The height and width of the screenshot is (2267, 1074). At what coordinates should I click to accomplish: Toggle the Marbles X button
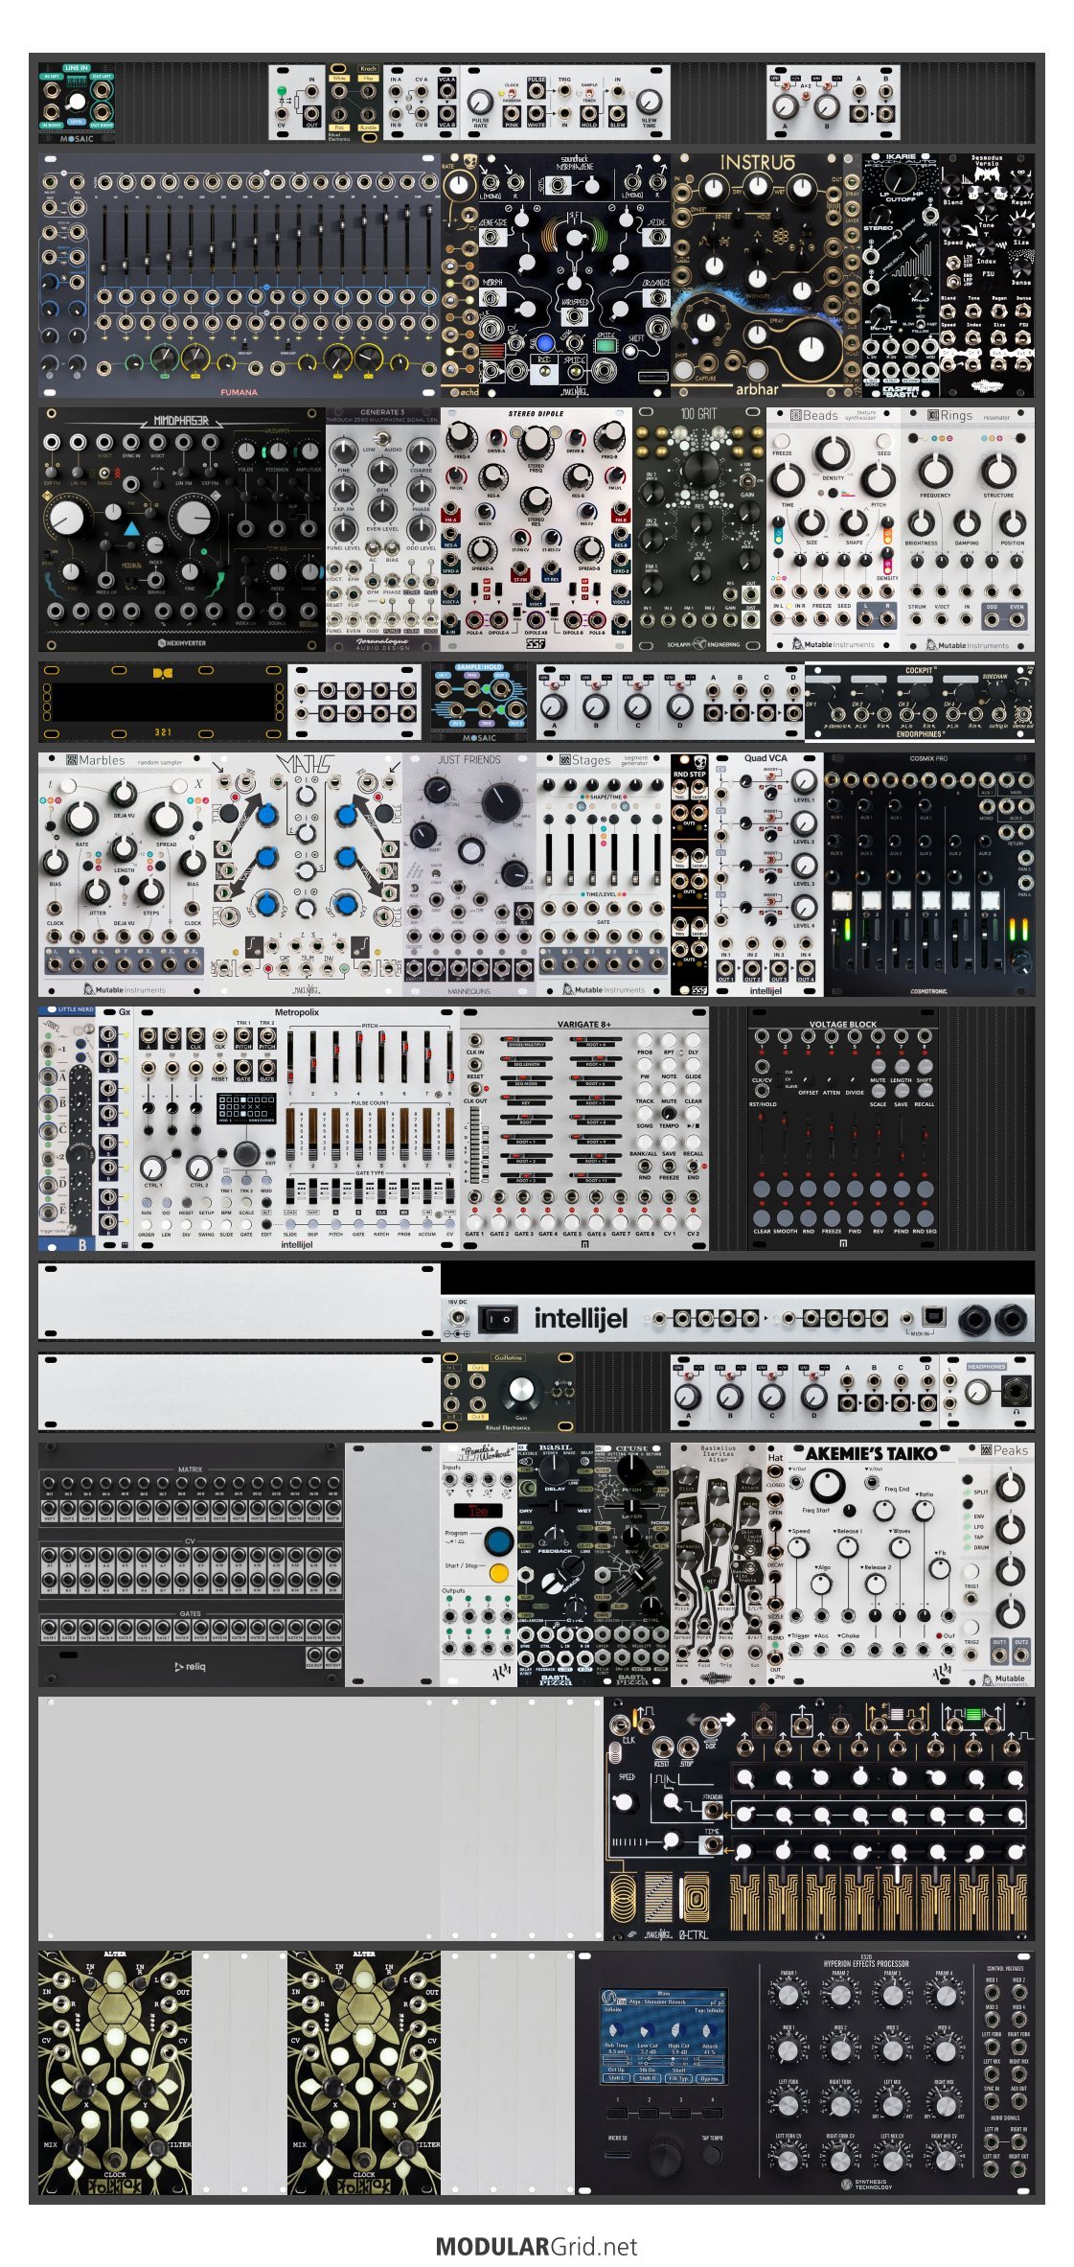pos(178,785)
